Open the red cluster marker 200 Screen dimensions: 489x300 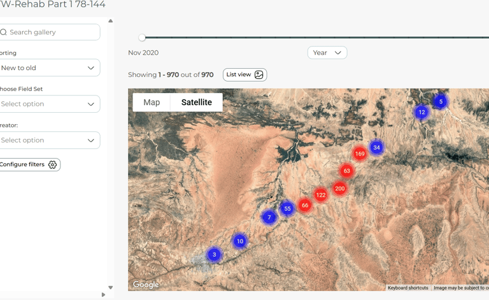pyautogui.click(x=339, y=189)
